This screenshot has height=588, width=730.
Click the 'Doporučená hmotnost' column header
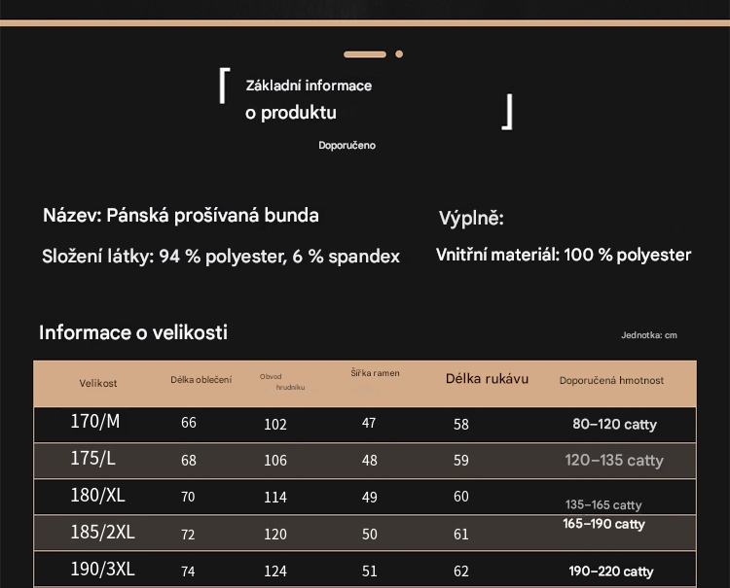click(611, 381)
